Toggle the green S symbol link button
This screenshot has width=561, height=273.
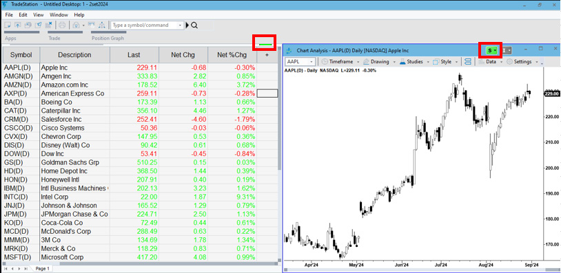tap(491, 51)
